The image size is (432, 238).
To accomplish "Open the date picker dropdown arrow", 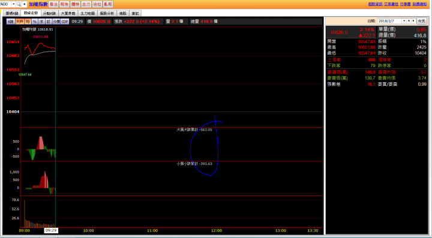I will [x=404, y=21].
